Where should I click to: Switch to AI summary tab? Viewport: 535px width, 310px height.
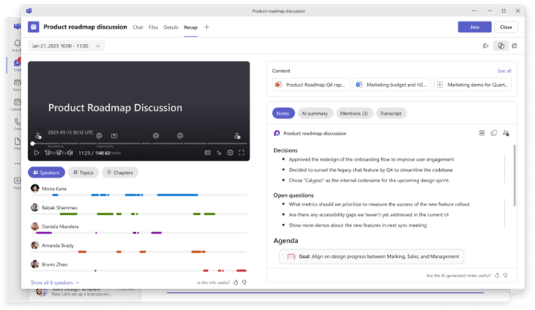(314, 113)
